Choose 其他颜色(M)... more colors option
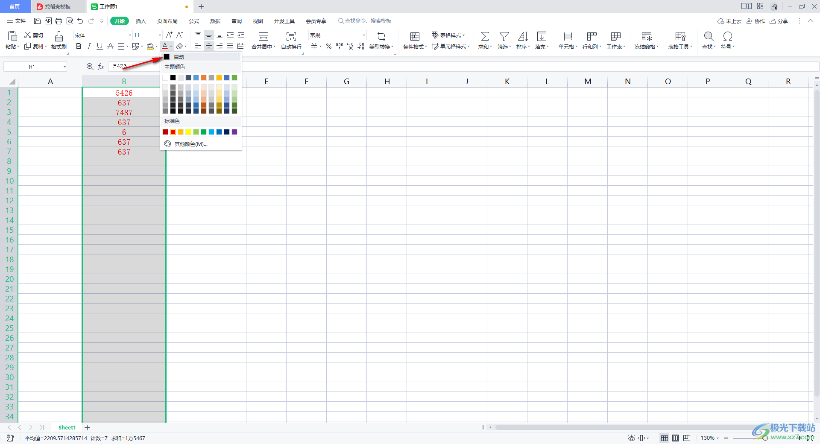The image size is (820, 444). [x=201, y=144]
